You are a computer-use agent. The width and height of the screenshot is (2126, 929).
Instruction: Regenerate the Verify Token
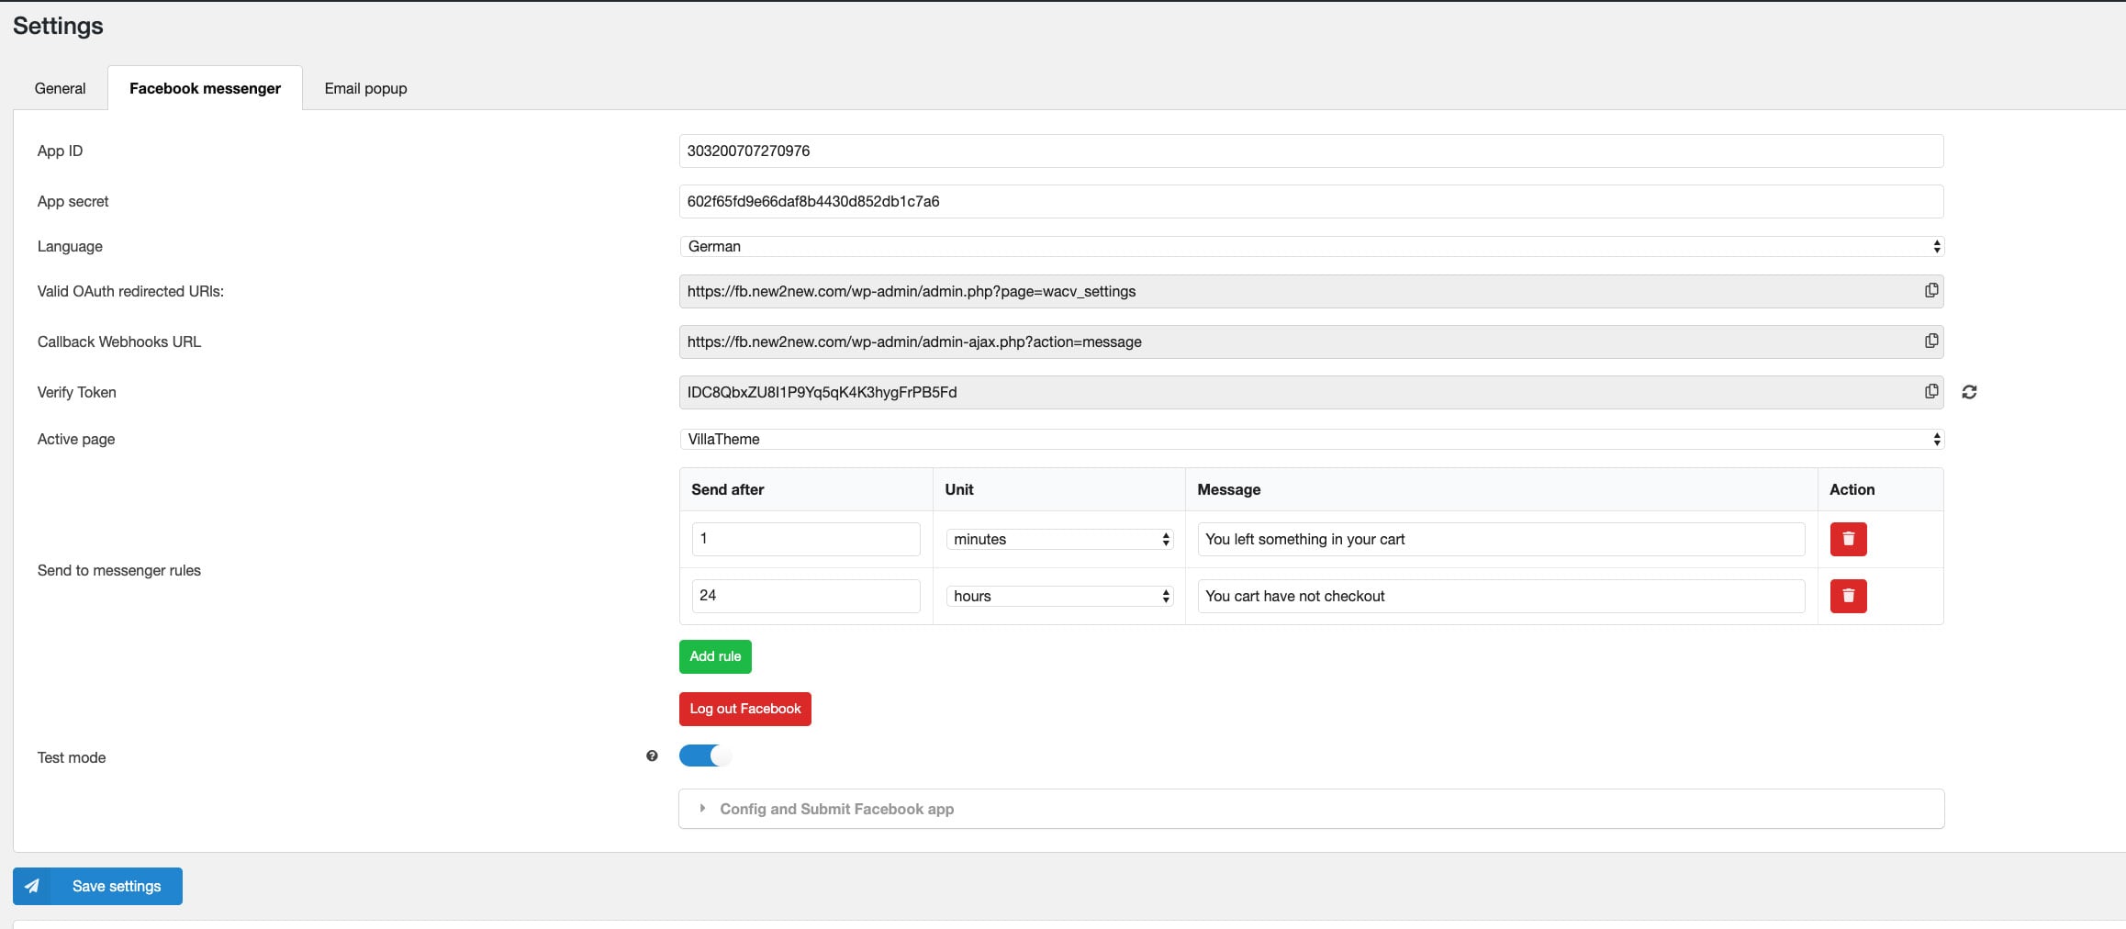coord(1969,392)
